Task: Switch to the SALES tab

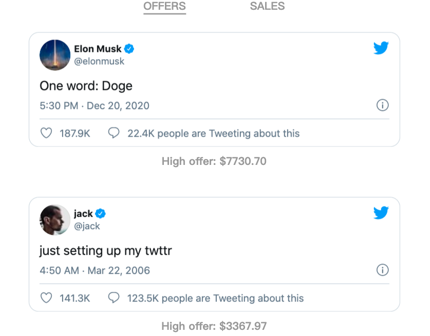Action: 267,6
